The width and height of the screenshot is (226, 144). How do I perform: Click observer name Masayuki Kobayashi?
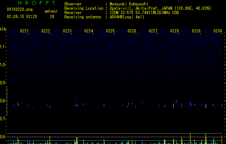pos(129,4)
